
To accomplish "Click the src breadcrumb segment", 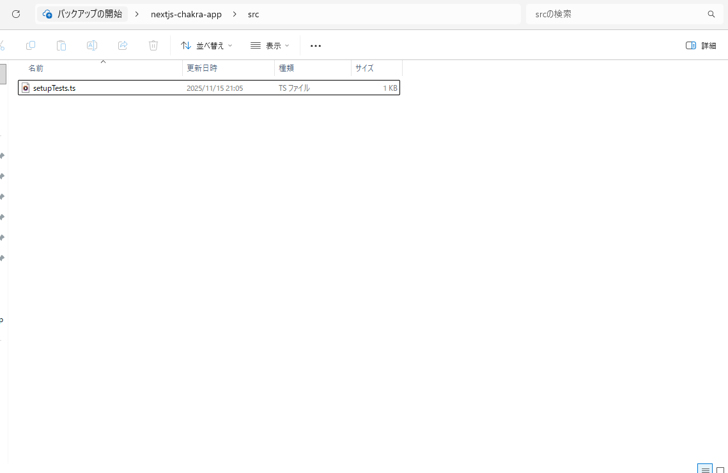I will (x=254, y=15).
